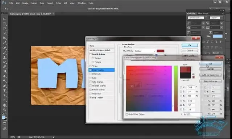Click OK in the Layer Style dialog
Viewport: 232px width, 139px height.
click(190, 46)
